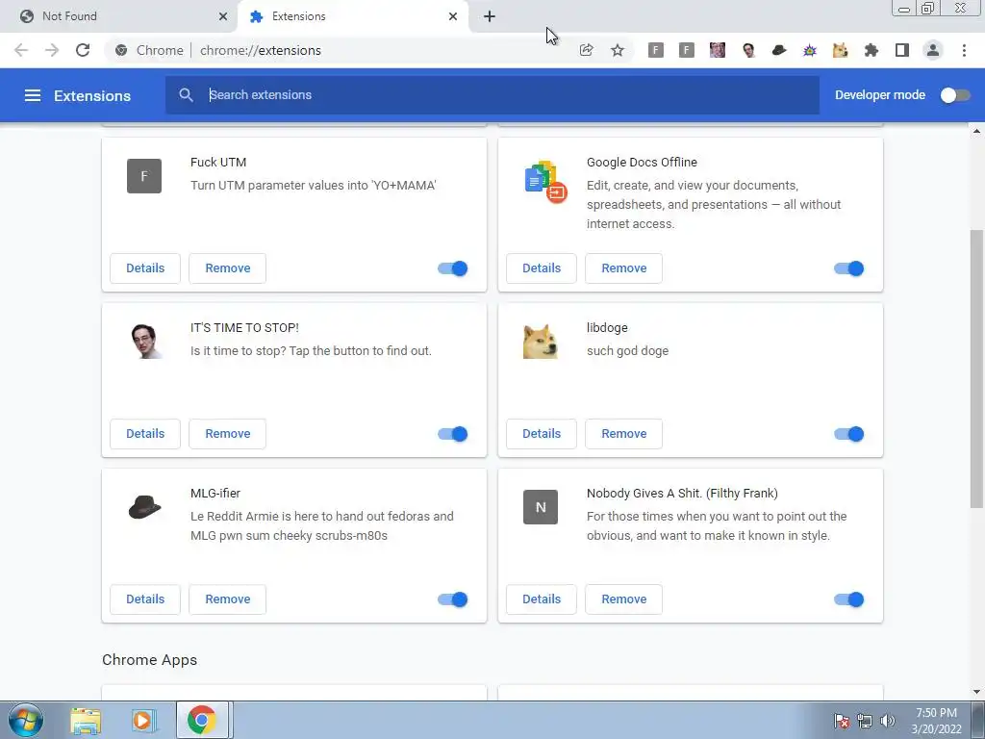Click the doge image on libdoge card
This screenshot has height=739, width=985.
pyautogui.click(x=541, y=342)
